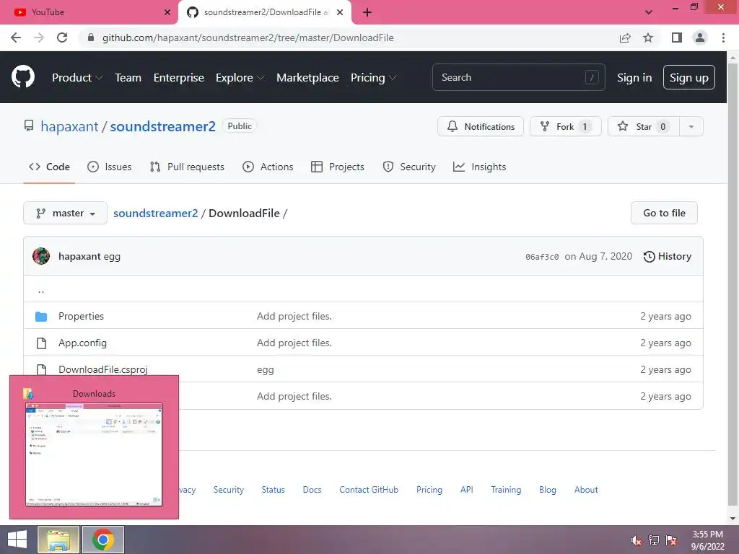
Task: Open the Projects tab
Action: 338,167
